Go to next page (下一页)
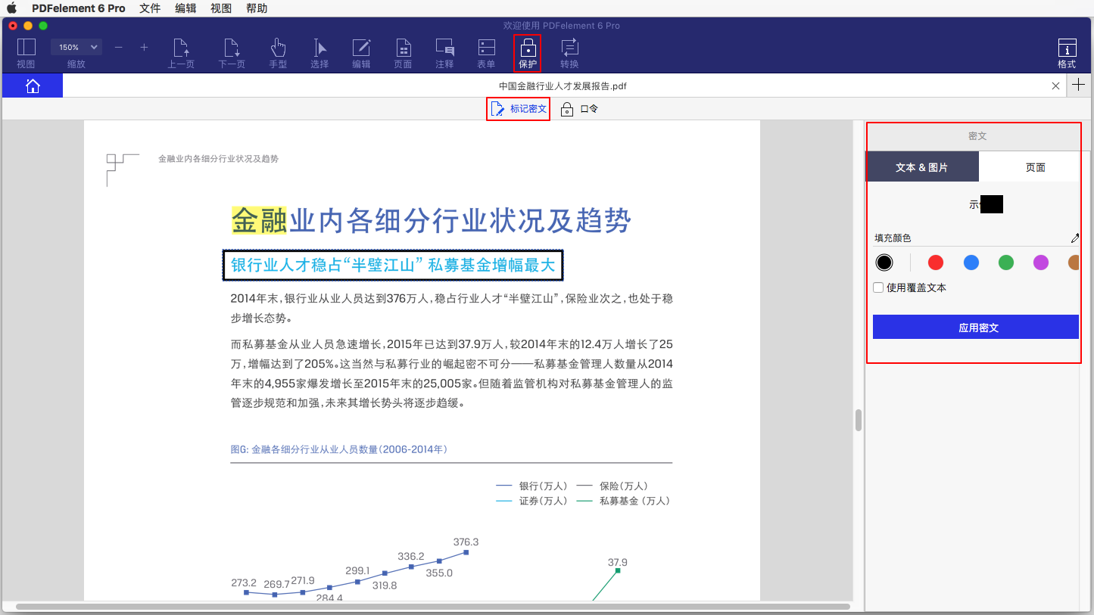 point(232,48)
